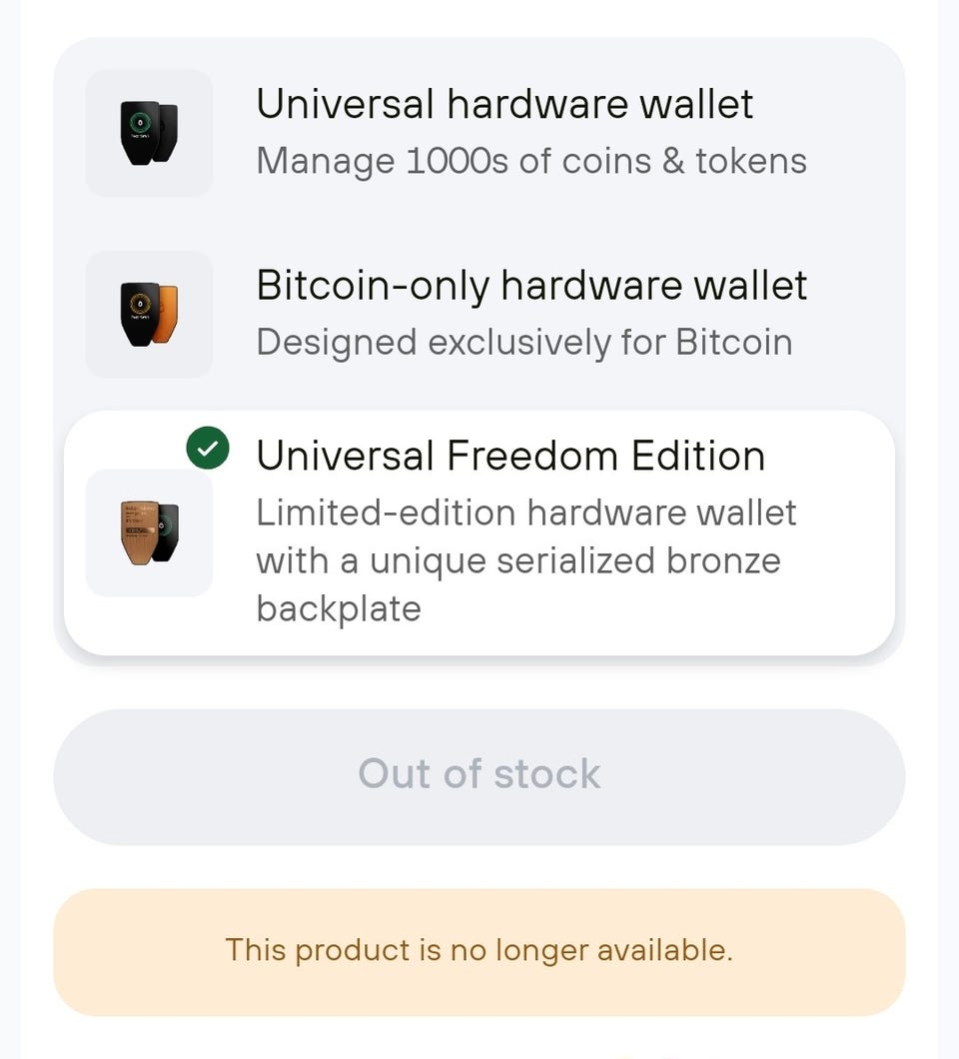The width and height of the screenshot is (959, 1059).
Task: Click the Universal hardware wallet product thumbnail
Action: [x=149, y=133]
